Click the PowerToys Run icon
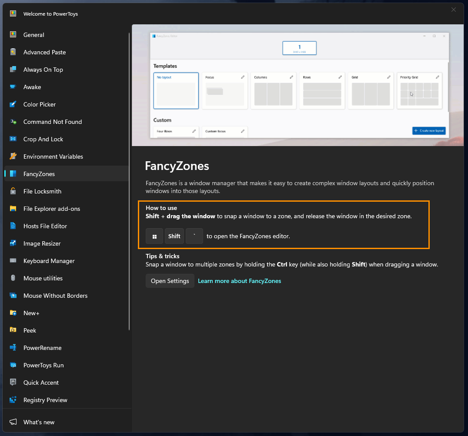The image size is (468, 436). [13, 365]
